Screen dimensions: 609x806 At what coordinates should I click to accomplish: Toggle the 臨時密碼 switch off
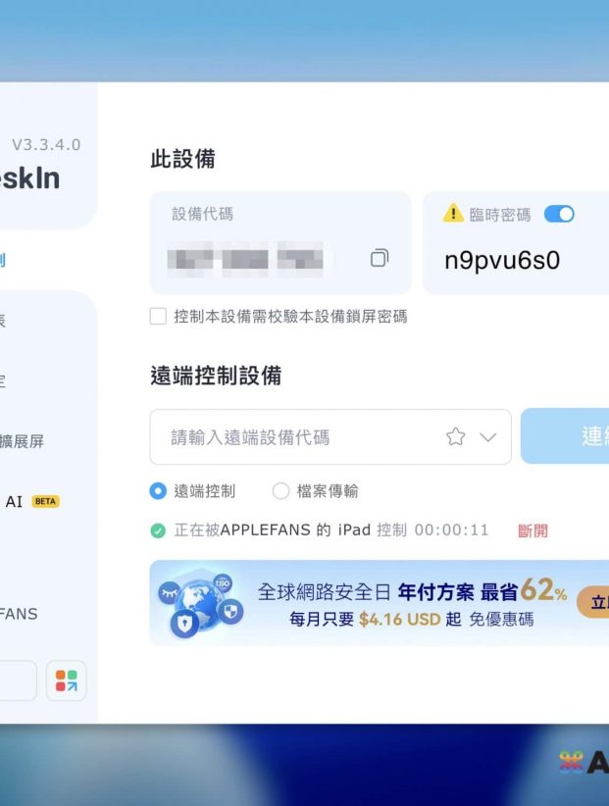pyautogui.click(x=559, y=214)
